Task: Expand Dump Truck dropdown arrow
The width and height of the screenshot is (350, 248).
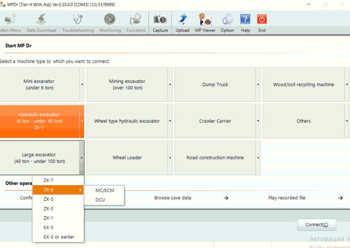Action: 258,85
